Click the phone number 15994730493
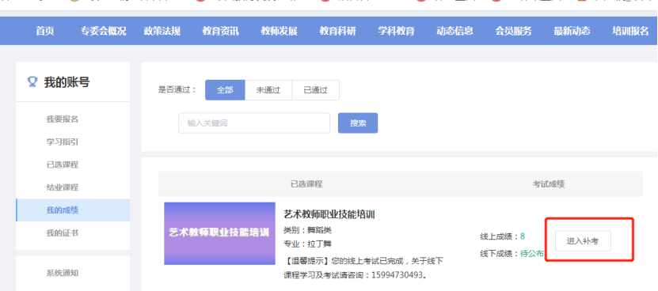Image resolution: width=658 pixels, height=291 pixels. (397, 275)
